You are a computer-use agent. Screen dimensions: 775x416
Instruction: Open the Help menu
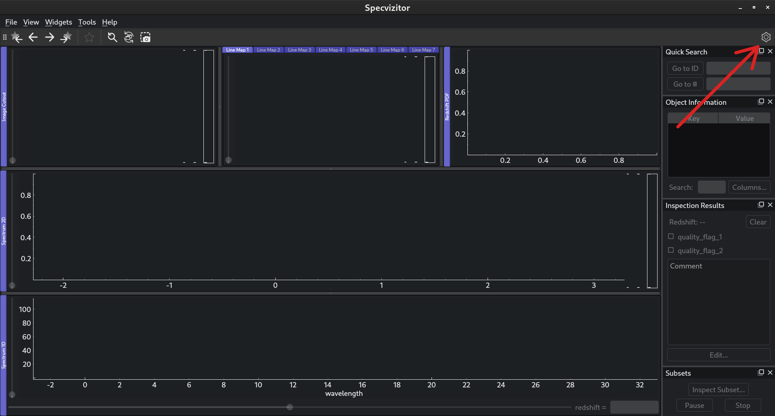pos(109,22)
